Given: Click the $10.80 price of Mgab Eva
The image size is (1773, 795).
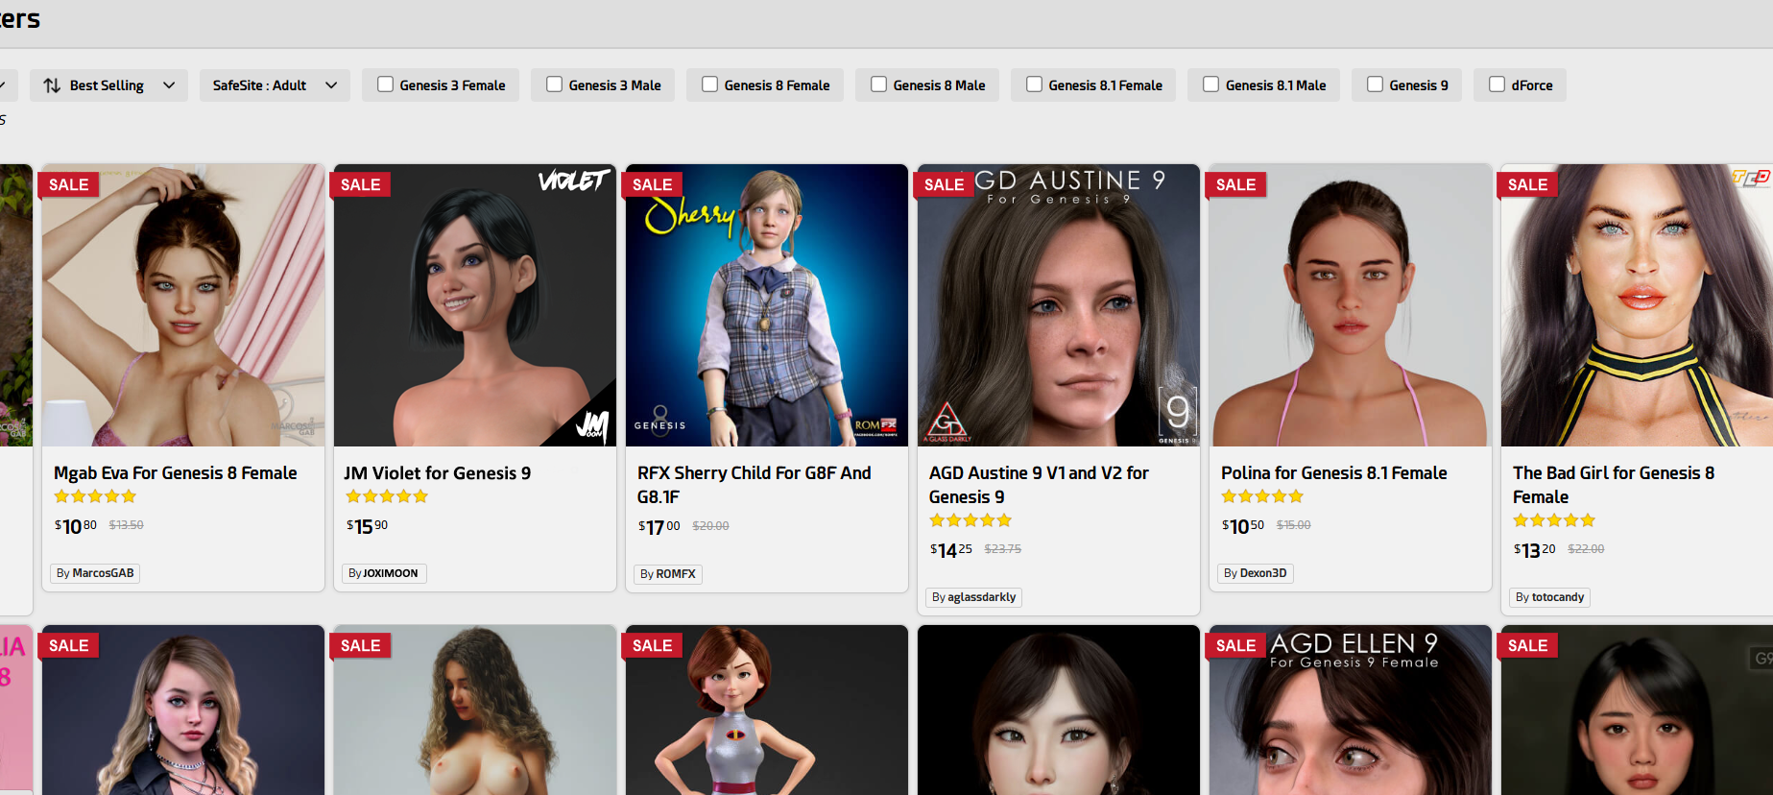Looking at the screenshot, I should pos(76,525).
